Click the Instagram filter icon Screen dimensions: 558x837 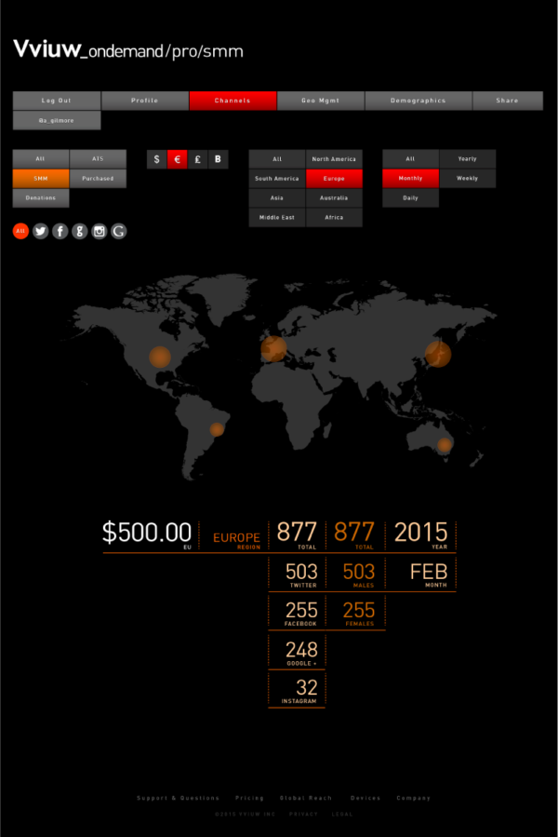99,232
